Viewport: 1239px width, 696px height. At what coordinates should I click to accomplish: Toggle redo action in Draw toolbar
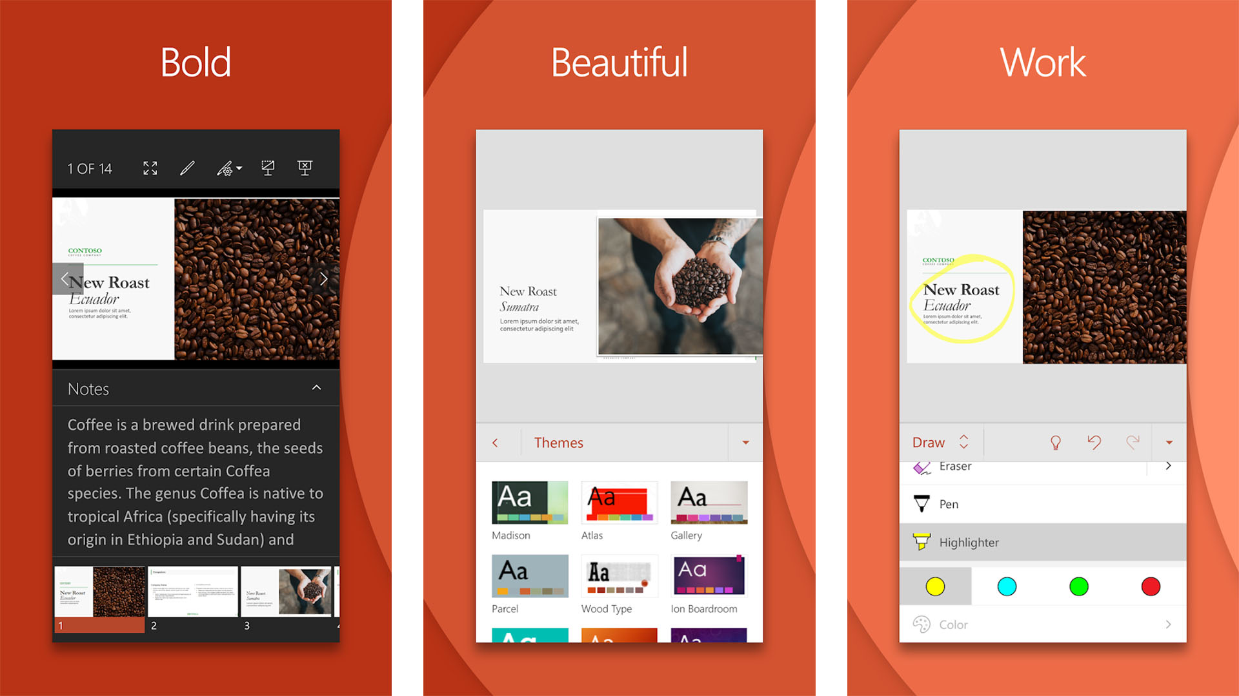tap(1133, 441)
